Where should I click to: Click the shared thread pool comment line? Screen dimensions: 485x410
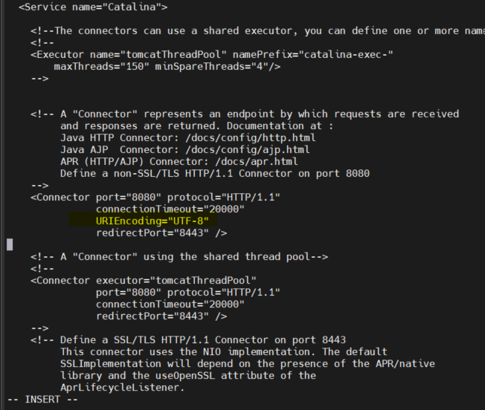coord(179,257)
